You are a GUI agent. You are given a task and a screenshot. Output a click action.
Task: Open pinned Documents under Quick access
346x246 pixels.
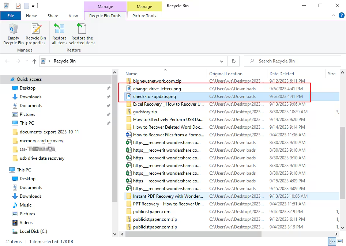[31, 106]
